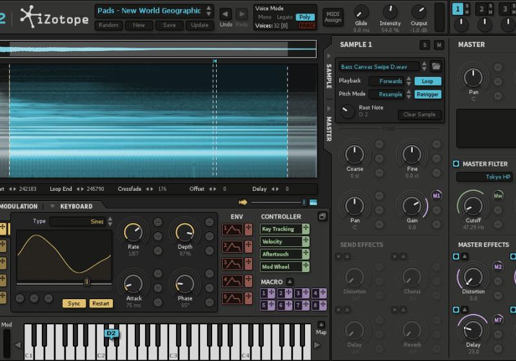Viewport: 516px width, 361px height.
Task: Assign Mod Wheel controller crosshair
Action: [306, 266]
